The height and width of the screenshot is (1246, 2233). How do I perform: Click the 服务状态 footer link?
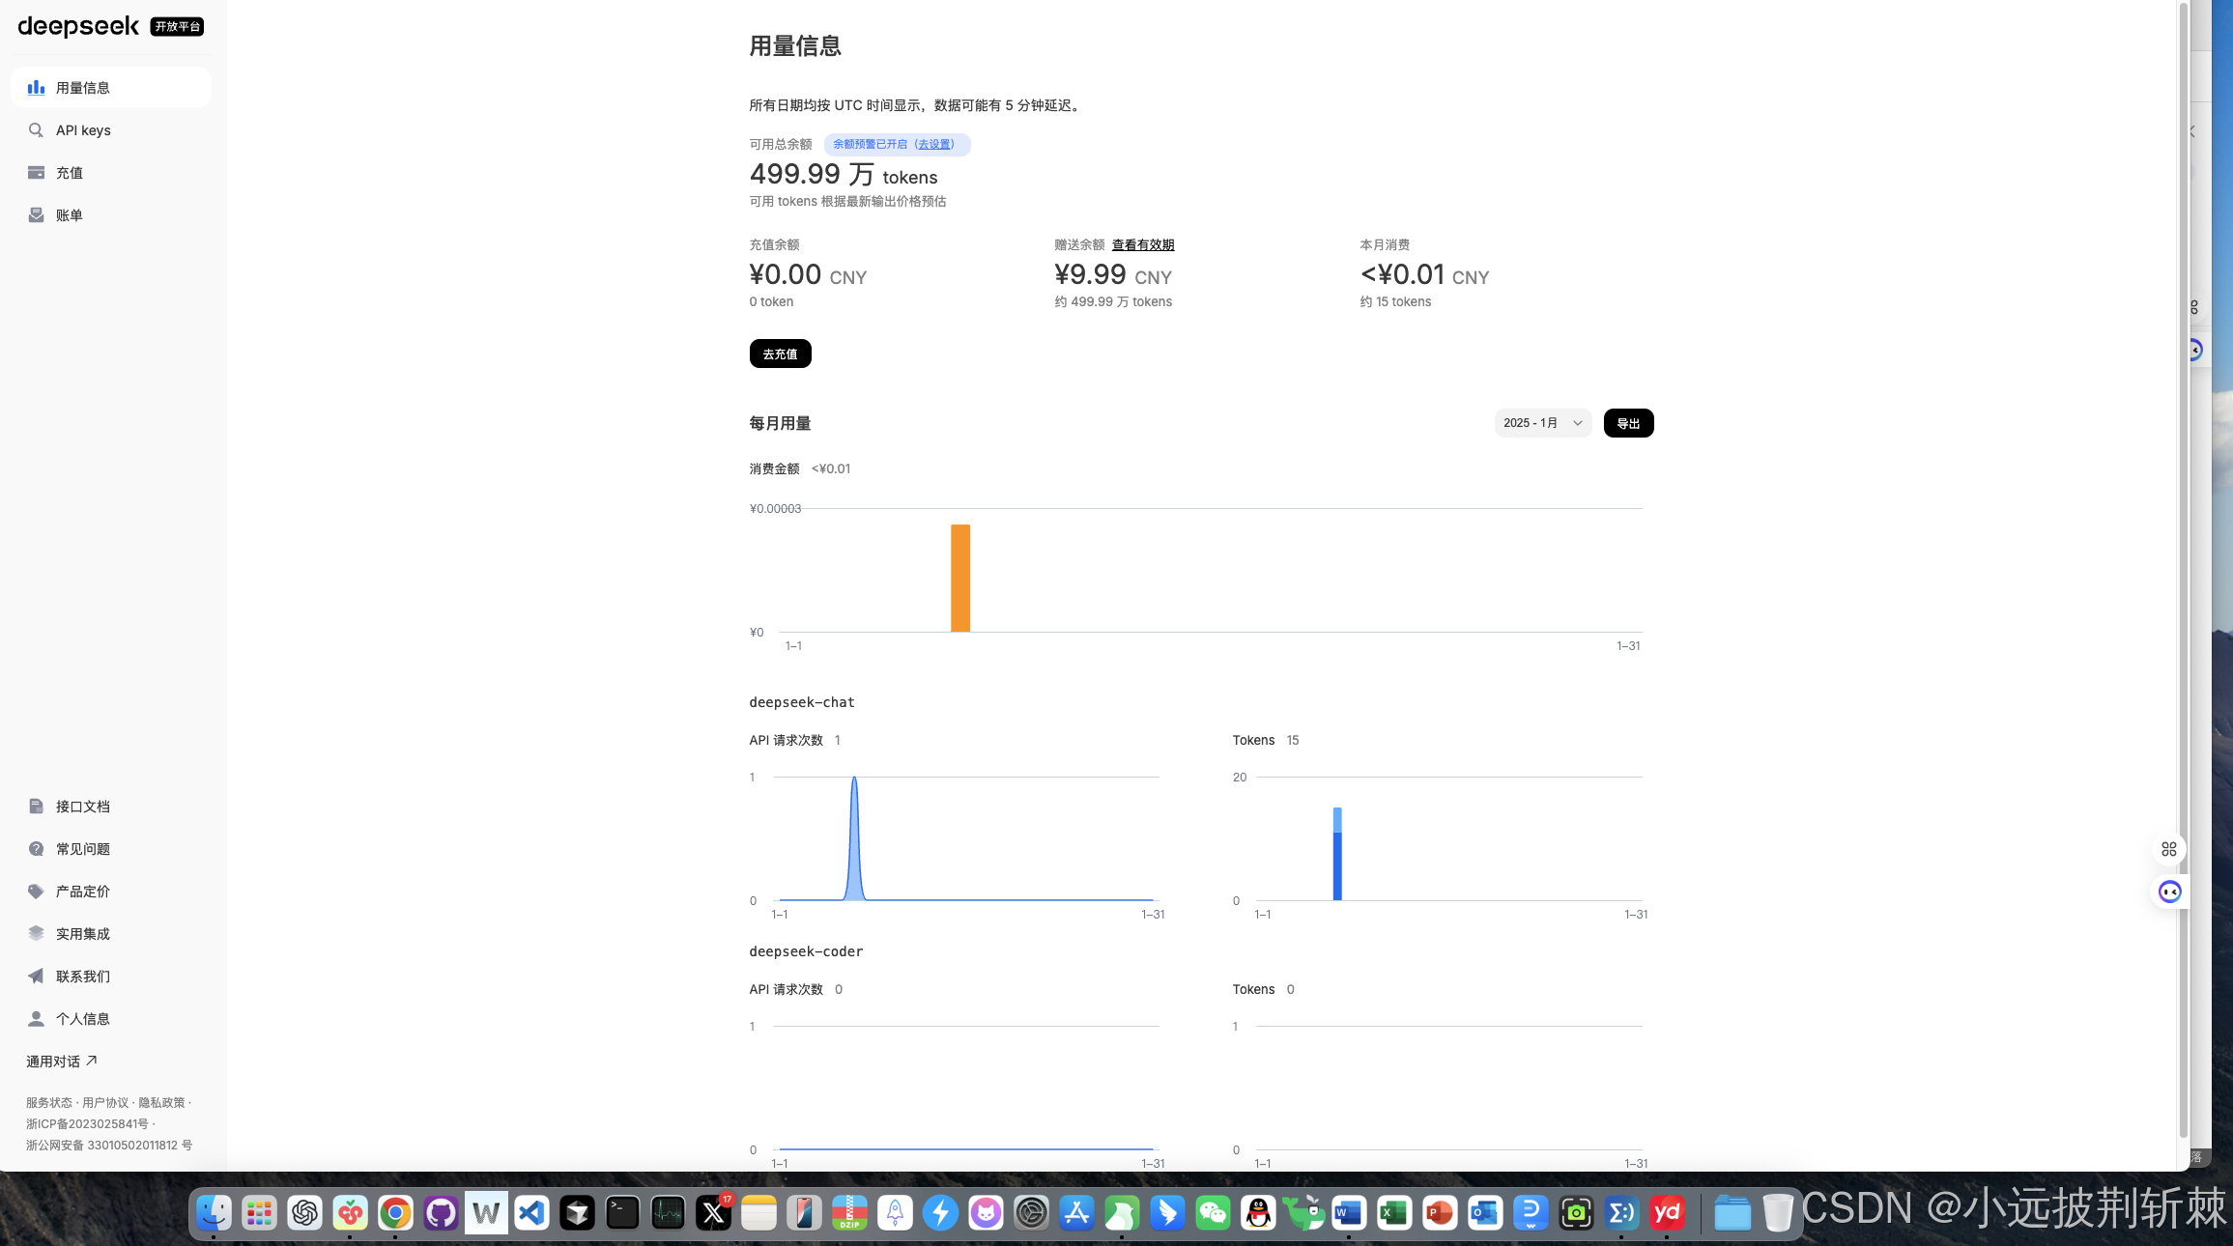(x=49, y=1102)
